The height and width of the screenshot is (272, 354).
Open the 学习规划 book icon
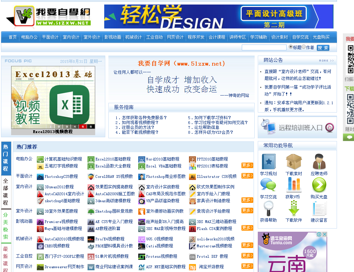269,162
